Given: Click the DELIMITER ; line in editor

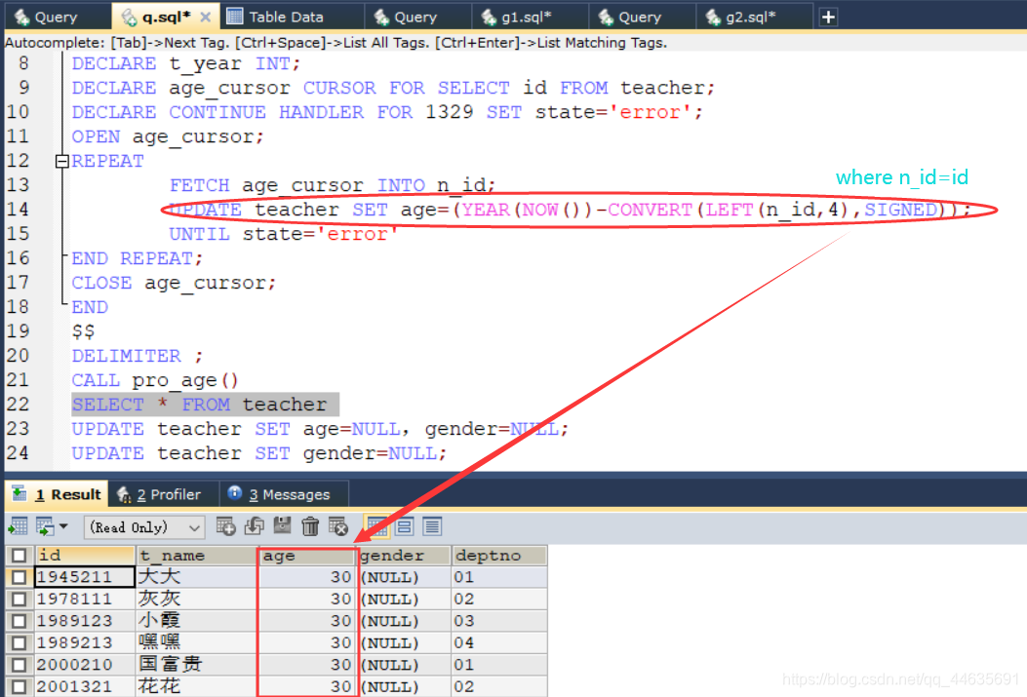Looking at the screenshot, I should click(x=138, y=356).
